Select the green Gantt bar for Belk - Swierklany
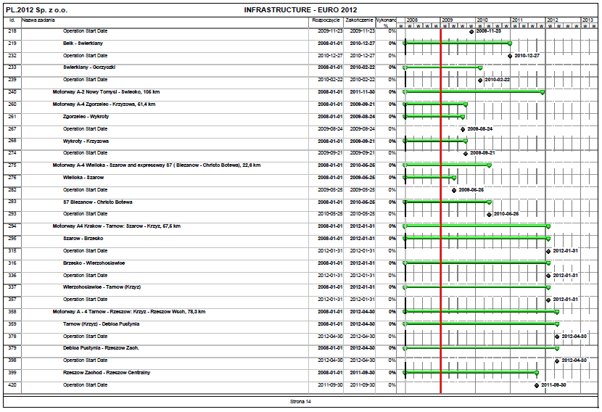 (x=457, y=43)
